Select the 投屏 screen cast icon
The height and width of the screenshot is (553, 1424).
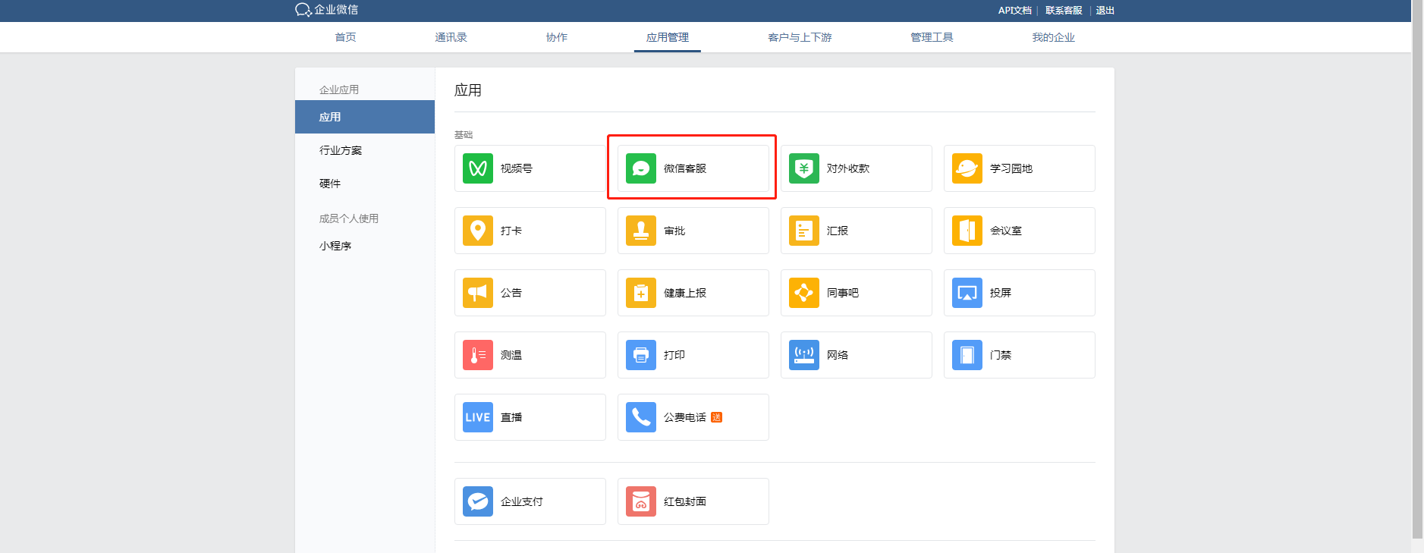[x=967, y=293]
